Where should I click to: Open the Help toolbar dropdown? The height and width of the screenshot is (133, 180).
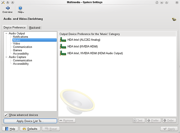[x=20, y=8]
